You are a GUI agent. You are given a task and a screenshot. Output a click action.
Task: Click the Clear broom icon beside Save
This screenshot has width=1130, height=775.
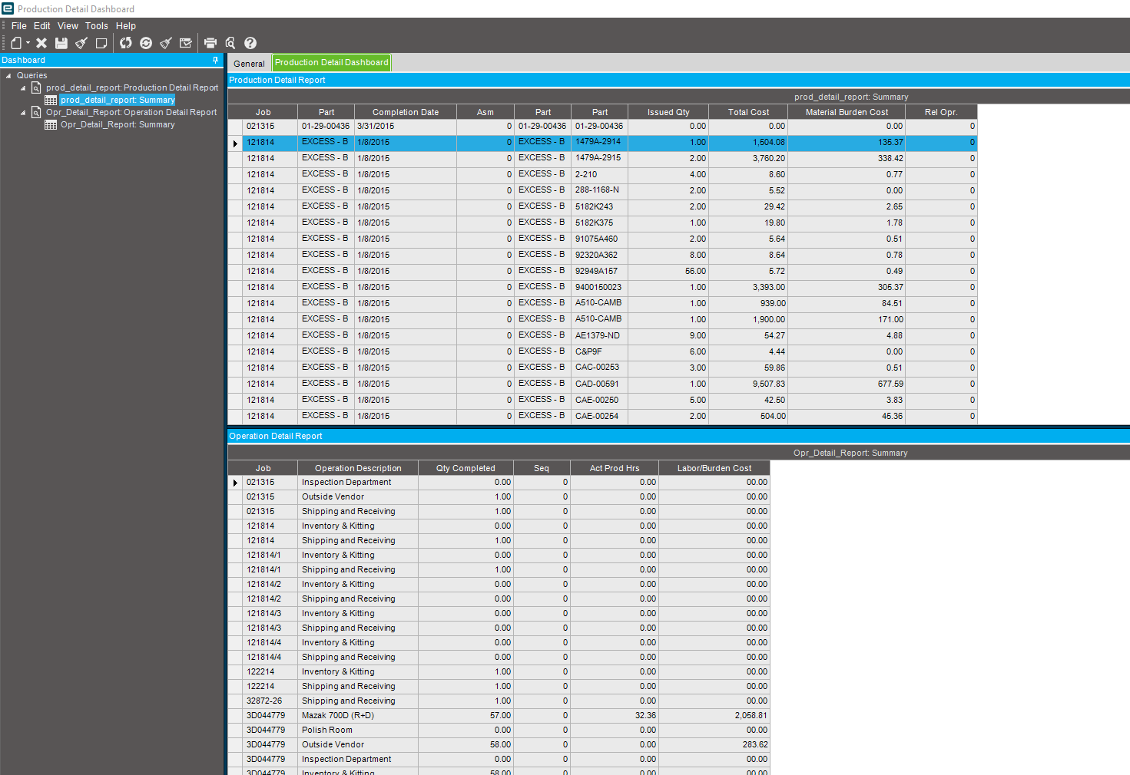coord(81,43)
